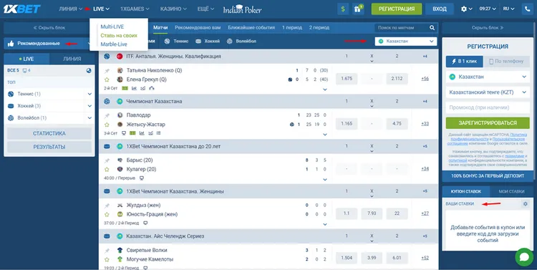537x270 pixels.
Task: Open the МОИ СТАВКИ tab
Action: [x=511, y=191]
